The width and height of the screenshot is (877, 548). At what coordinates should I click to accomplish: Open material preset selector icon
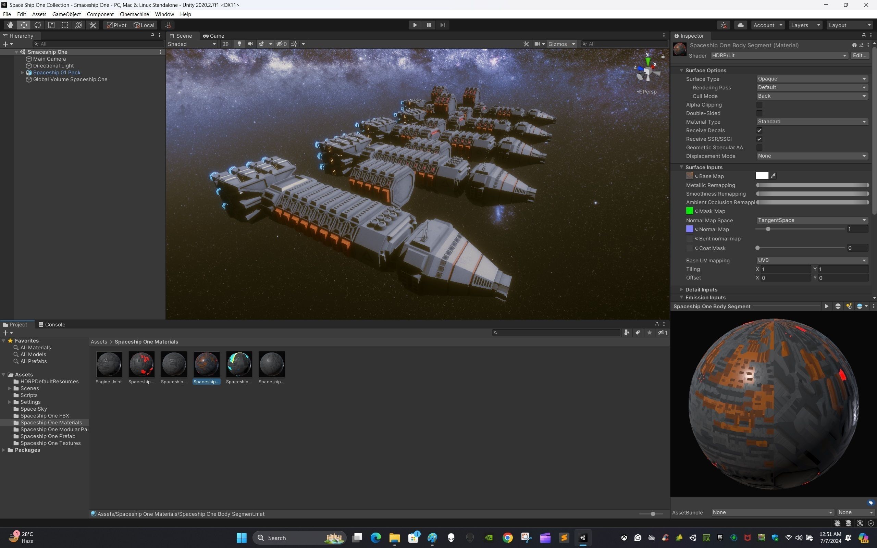pos(862,45)
